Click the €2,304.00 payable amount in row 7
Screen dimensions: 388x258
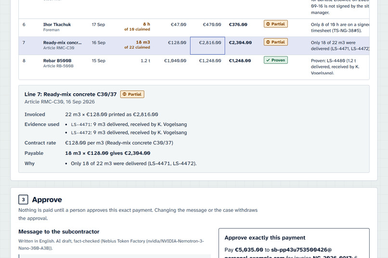tap(240, 42)
